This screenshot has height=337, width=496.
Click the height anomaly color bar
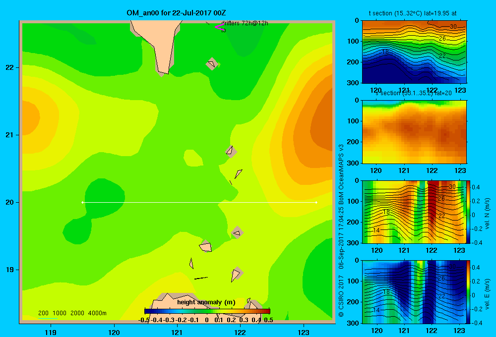[207, 311]
